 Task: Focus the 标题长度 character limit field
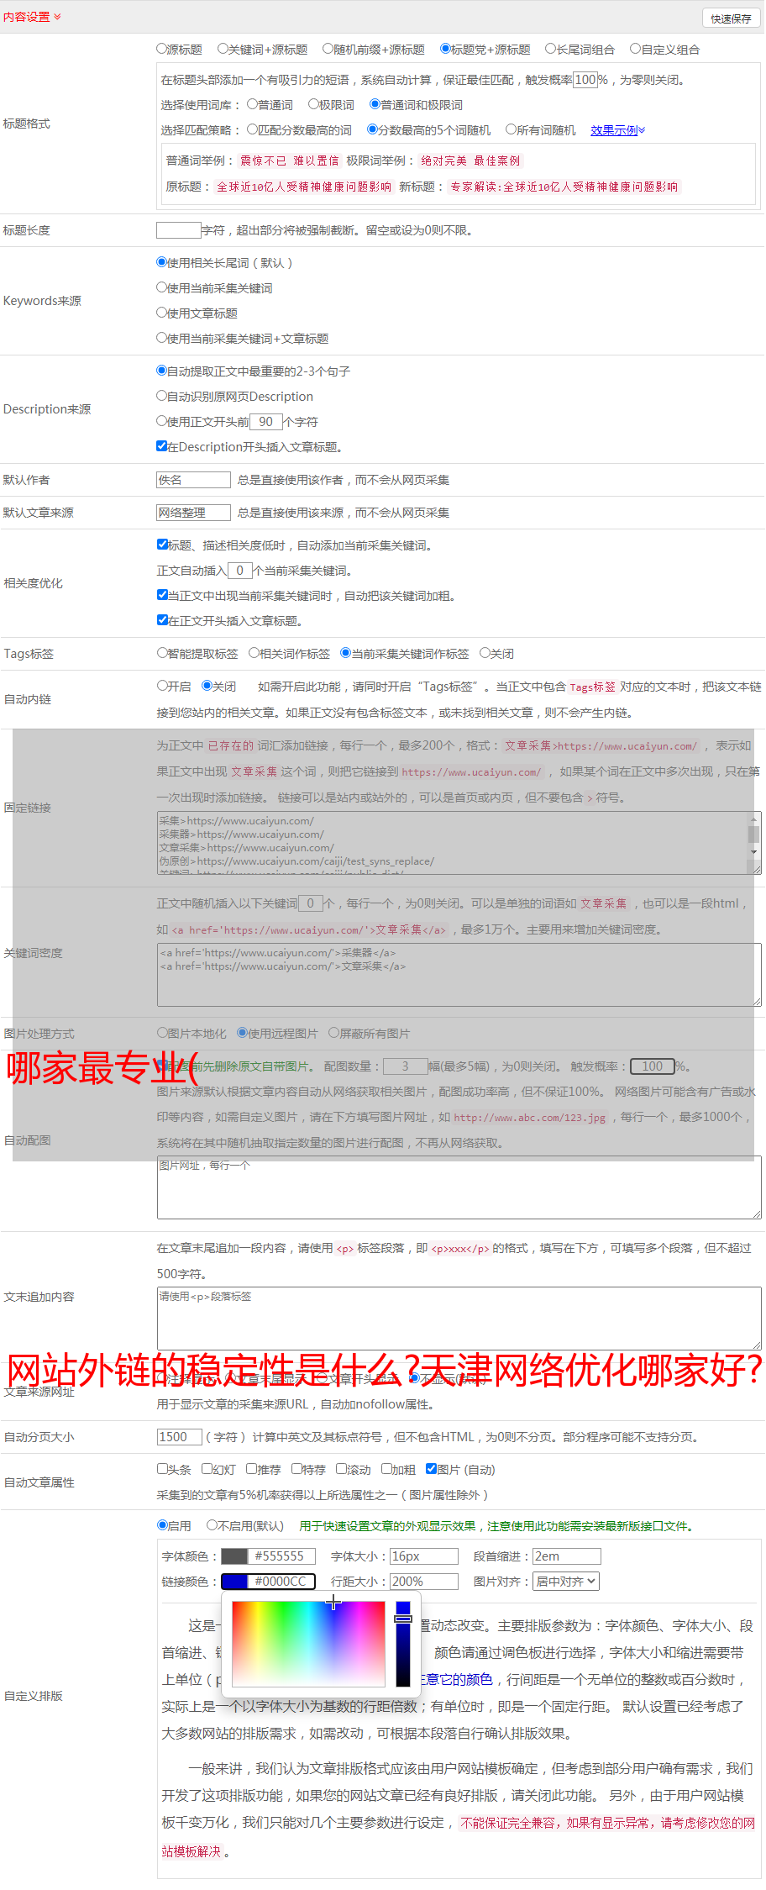tap(179, 230)
